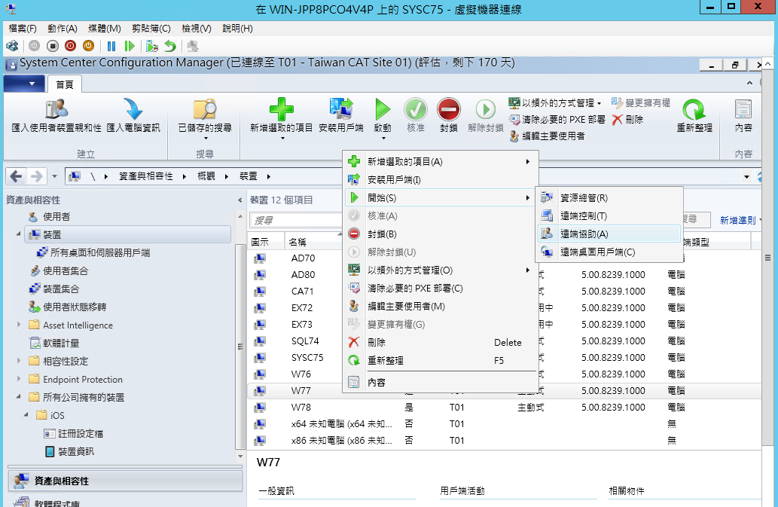
Task: Open 媒體(M) menu
Action: [x=105, y=29]
